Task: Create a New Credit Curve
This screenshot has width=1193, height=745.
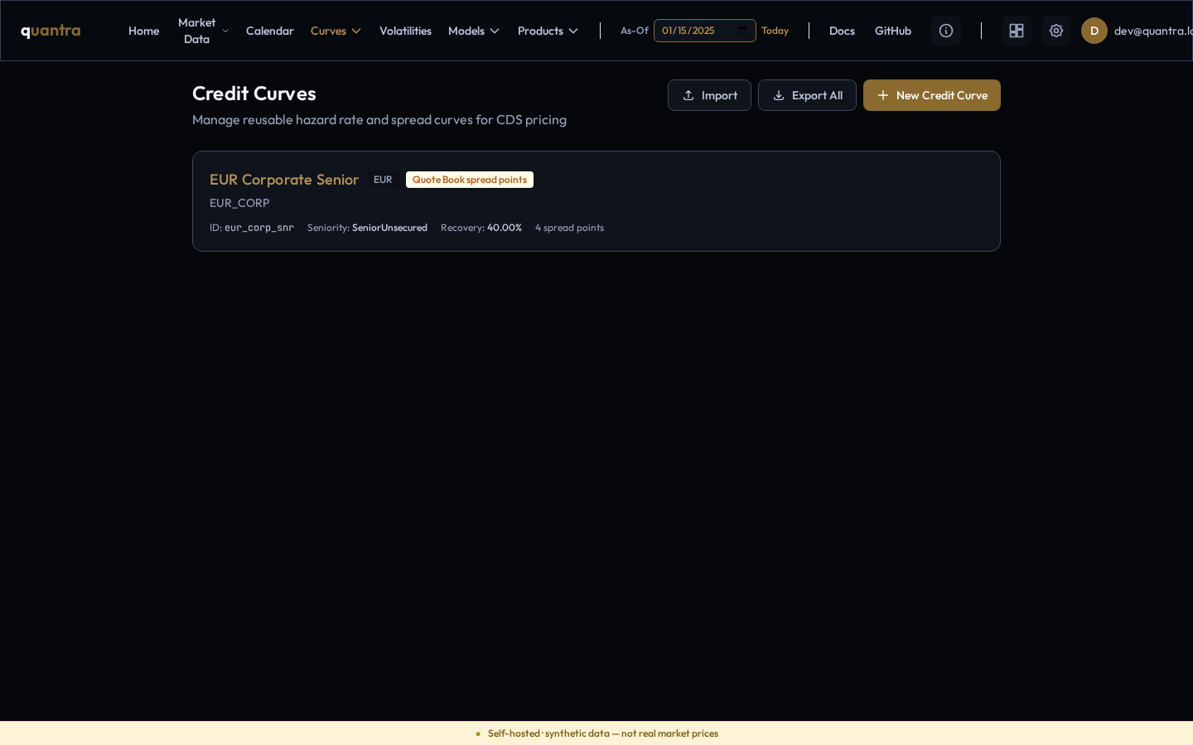Action: point(932,95)
